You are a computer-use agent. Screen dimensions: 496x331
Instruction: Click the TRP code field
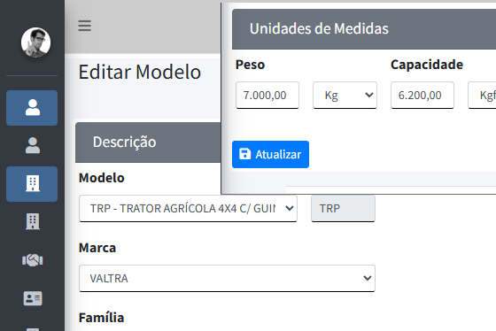pos(344,208)
